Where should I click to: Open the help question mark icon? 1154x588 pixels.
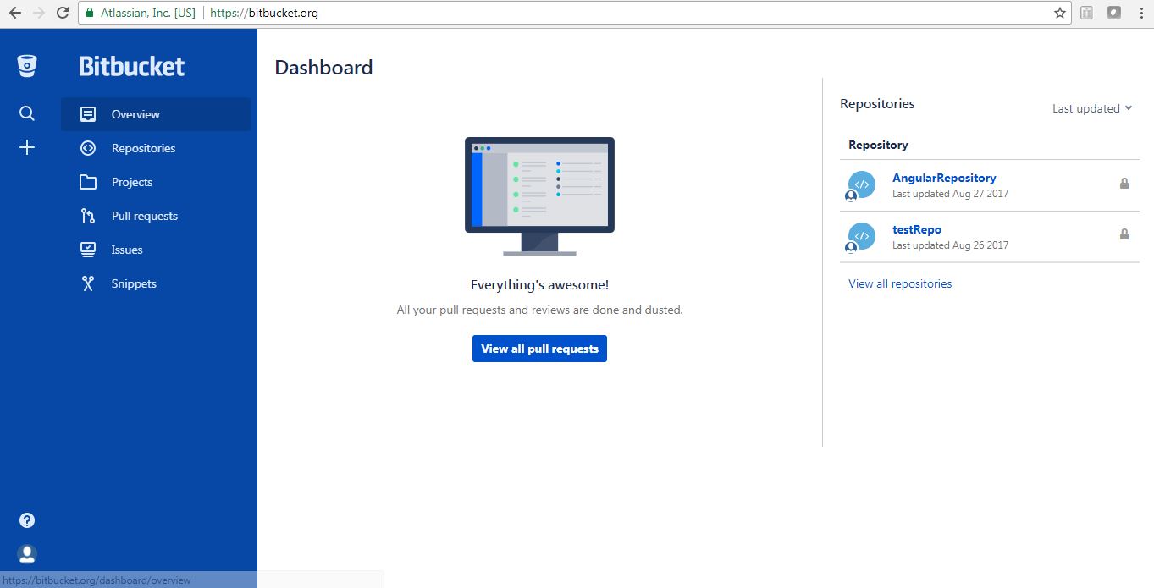(26, 519)
